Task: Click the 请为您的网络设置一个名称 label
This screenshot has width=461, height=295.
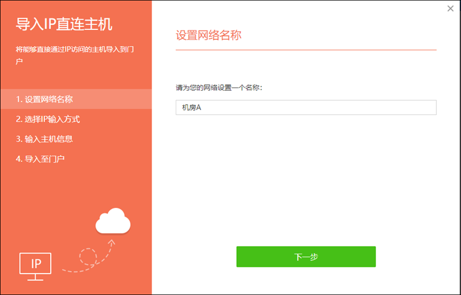Action: click(x=219, y=88)
